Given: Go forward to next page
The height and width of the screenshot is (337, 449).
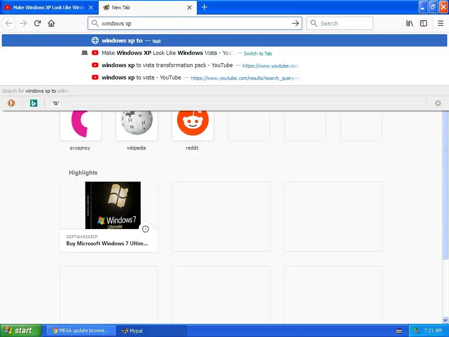Looking at the screenshot, I should click(23, 24).
